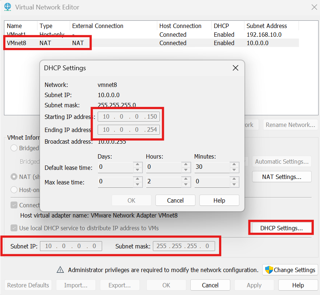The height and width of the screenshot is (295, 320).
Task: Click the Ending IP address field
Action: [x=129, y=129]
